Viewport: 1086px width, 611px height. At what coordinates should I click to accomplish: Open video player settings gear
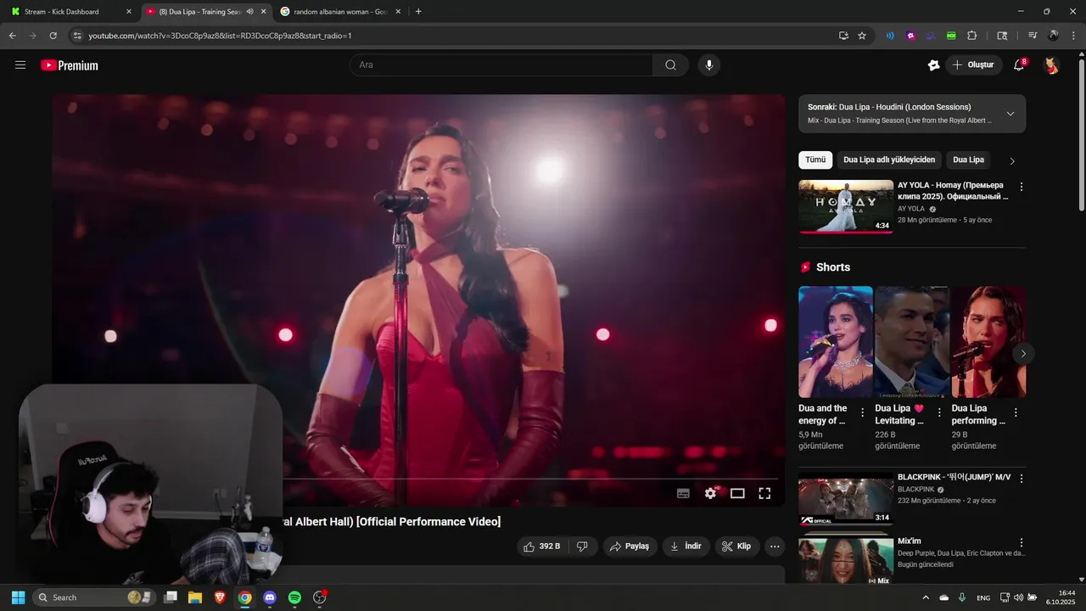(711, 493)
